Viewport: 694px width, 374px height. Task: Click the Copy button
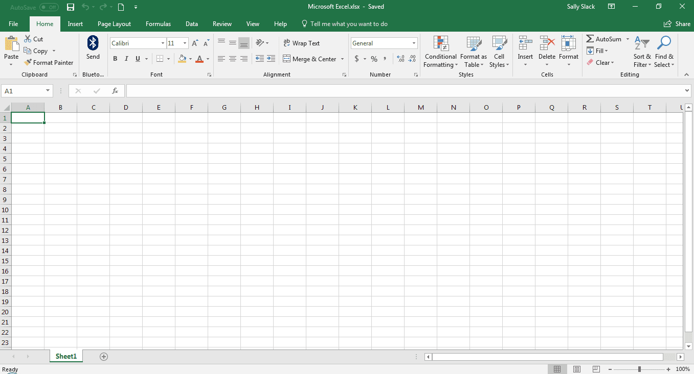point(35,51)
